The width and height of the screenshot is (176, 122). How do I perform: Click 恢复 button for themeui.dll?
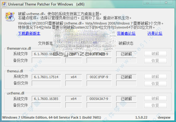(155, 84)
